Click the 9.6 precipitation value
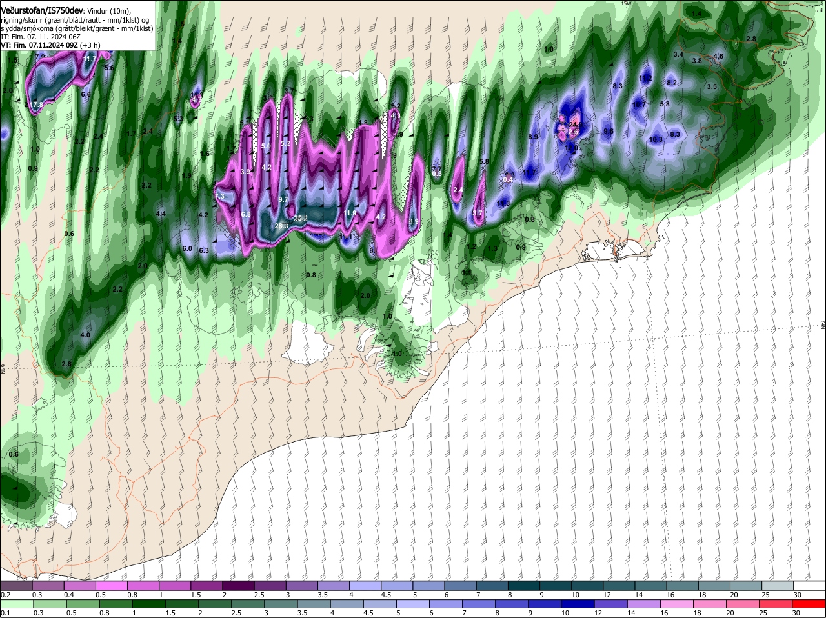The width and height of the screenshot is (826, 618). 608,132
